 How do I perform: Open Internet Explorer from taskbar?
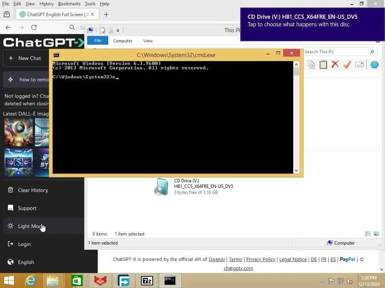[x=30, y=280]
